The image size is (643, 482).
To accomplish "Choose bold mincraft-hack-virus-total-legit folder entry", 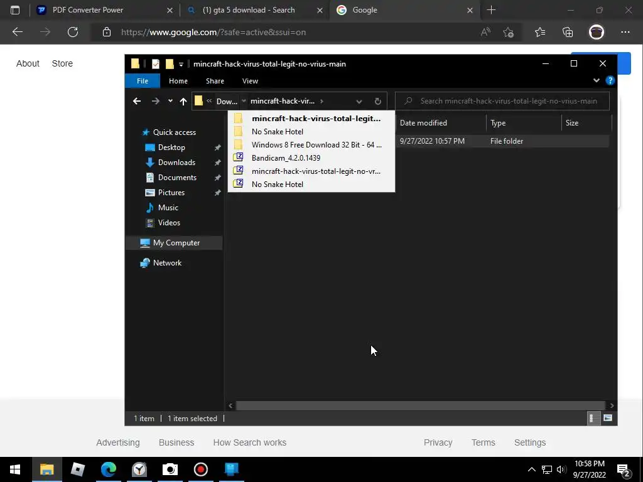I will click(311, 119).
